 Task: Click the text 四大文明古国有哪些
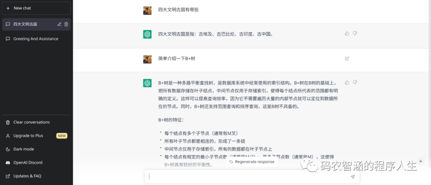pos(178,10)
